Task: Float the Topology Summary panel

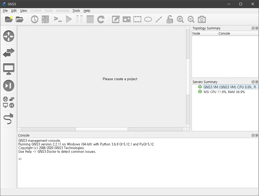Action: 253,28
